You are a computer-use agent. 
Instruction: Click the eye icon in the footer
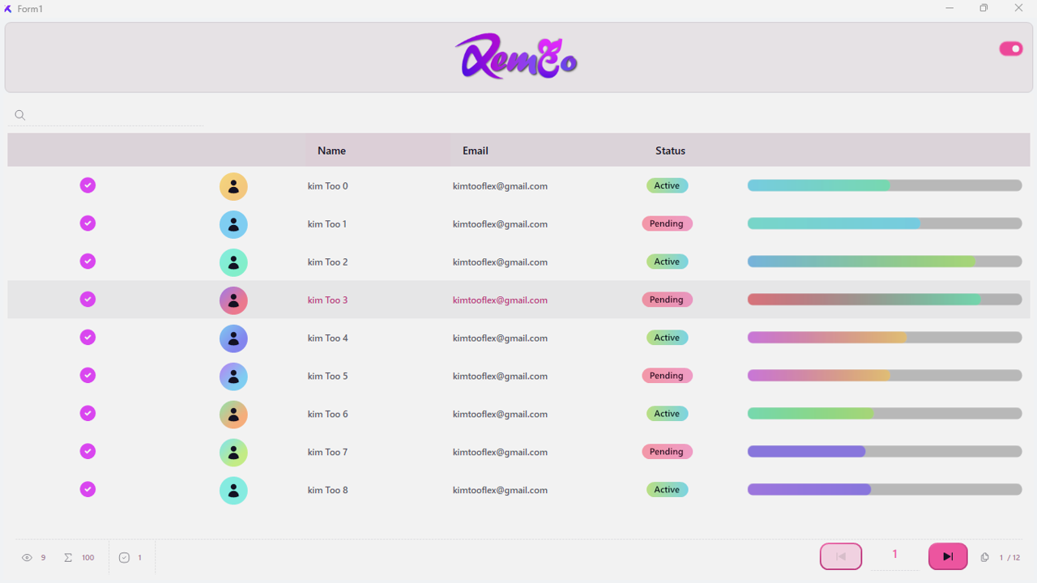tap(27, 558)
